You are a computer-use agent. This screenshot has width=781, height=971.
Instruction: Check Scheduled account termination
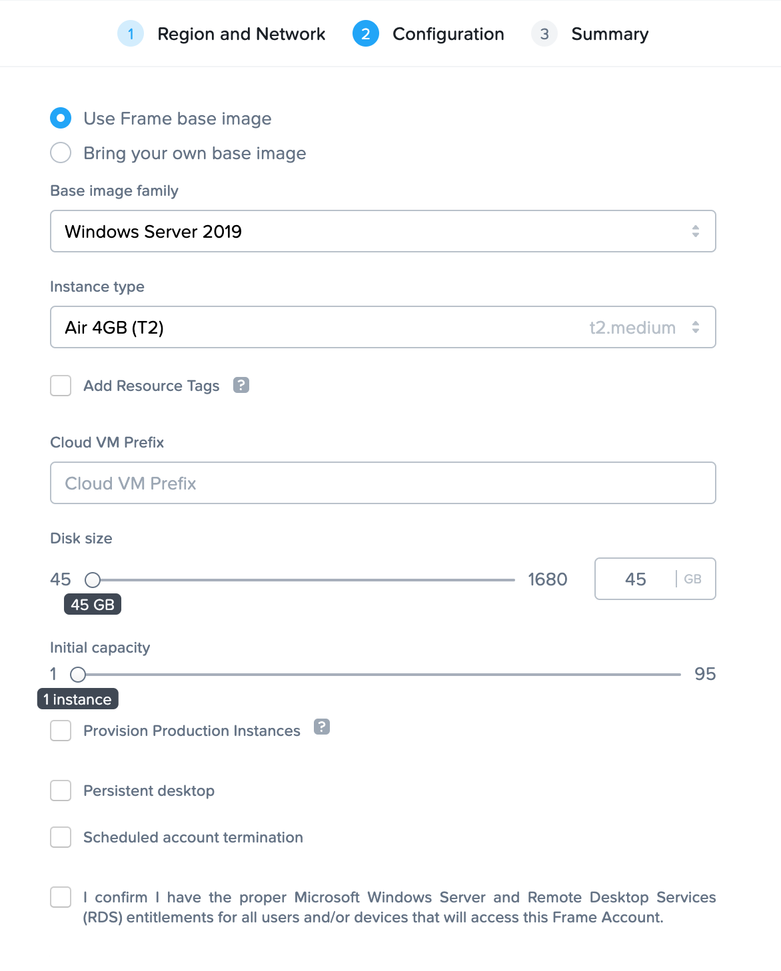tap(61, 837)
